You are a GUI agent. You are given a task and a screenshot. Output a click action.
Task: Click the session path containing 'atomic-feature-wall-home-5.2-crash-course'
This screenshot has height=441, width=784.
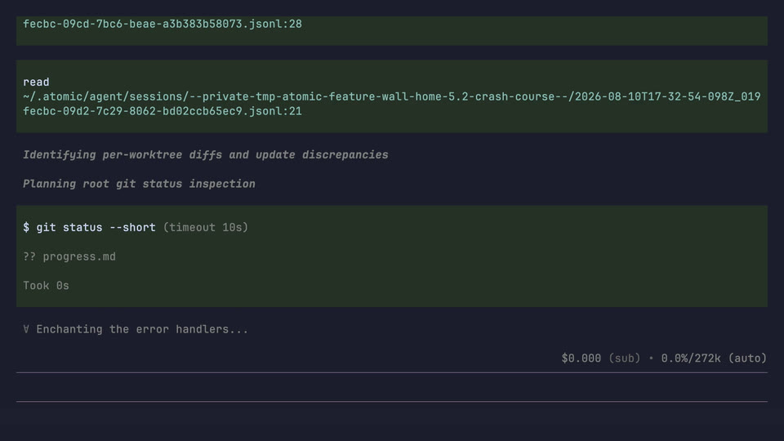(x=392, y=96)
